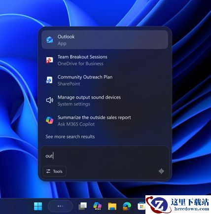Screen dimensions: 211x214
Task: Launch Microsoft Edge from taskbar
Action: point(127,206)
